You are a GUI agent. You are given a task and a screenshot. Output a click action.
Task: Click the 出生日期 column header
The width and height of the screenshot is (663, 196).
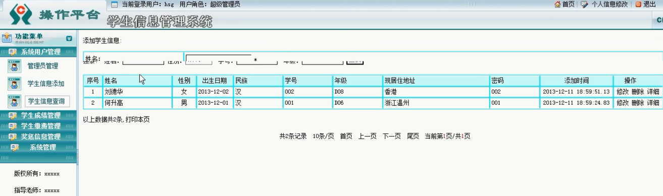pos(214,81)
